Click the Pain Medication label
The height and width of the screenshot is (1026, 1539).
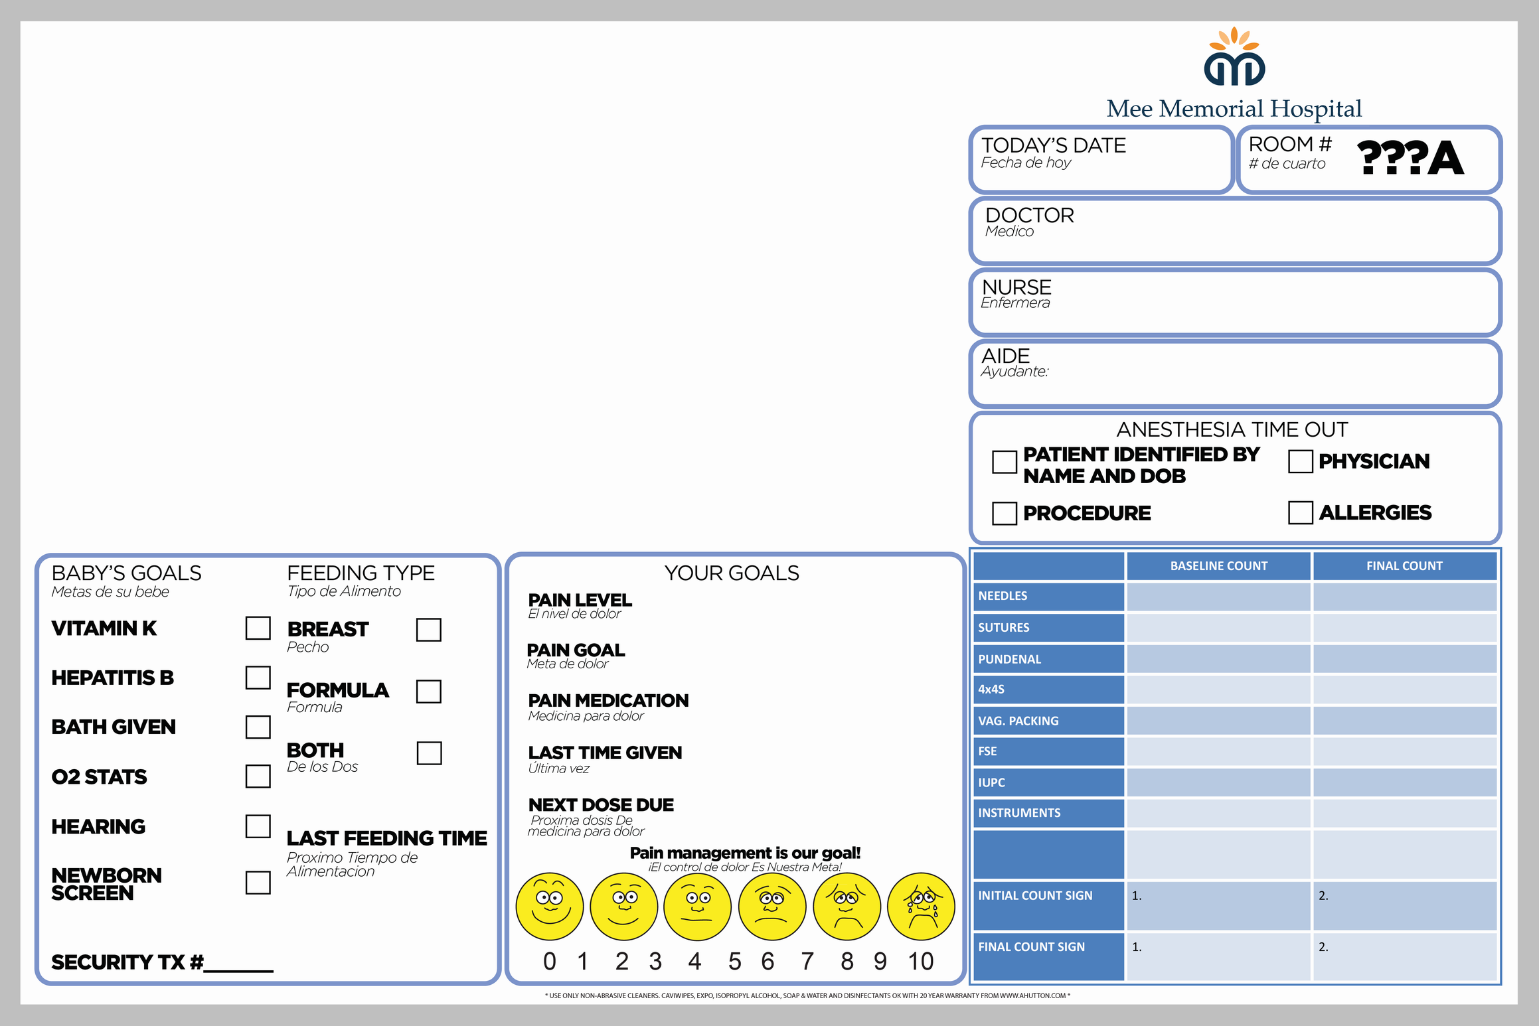(x=608, y=700)
